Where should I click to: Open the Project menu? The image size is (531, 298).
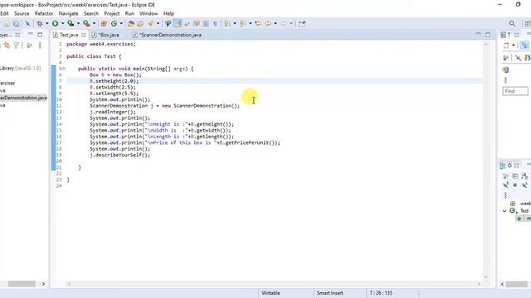pyautogui.click(x=112, y=13)
